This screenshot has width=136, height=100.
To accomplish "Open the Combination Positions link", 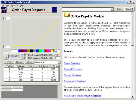I will point(75,81).
